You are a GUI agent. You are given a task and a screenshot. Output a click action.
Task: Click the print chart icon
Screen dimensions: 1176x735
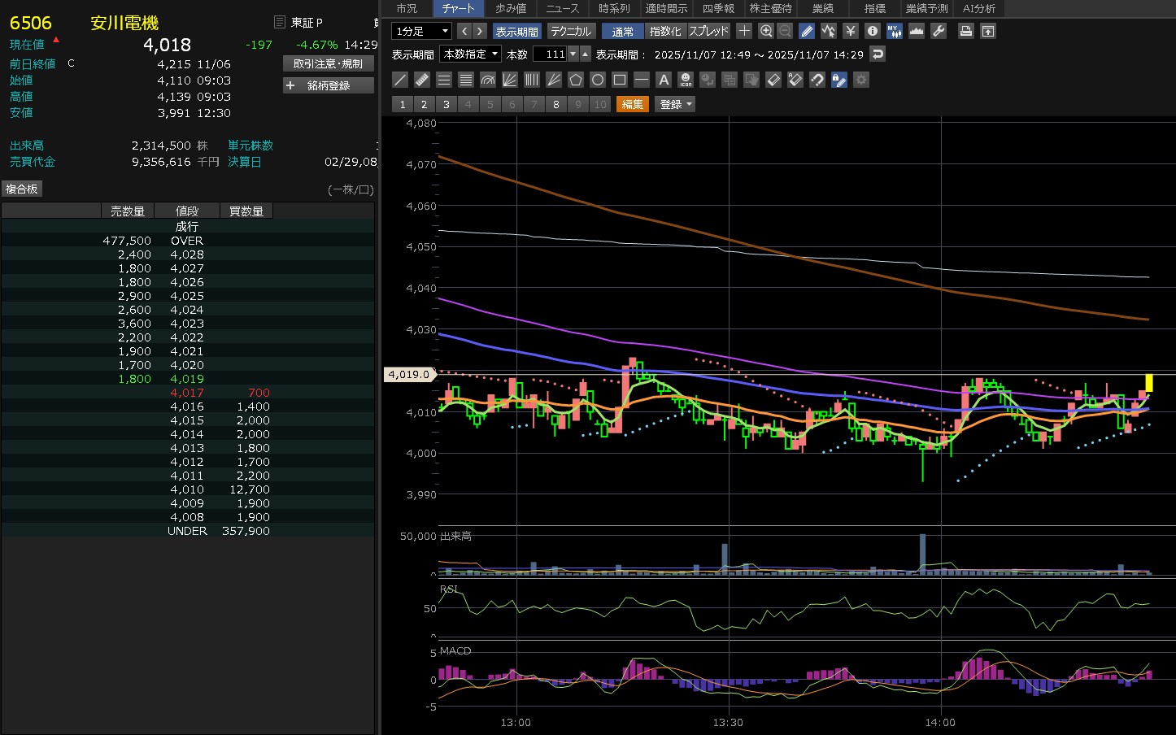pos(965,31)
